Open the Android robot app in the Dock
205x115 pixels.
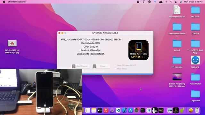pyautogui.click(x=182, y=111)
